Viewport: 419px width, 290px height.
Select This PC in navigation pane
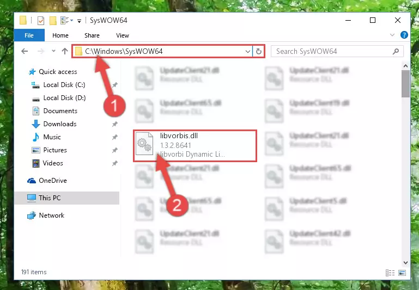click(66, 198)
